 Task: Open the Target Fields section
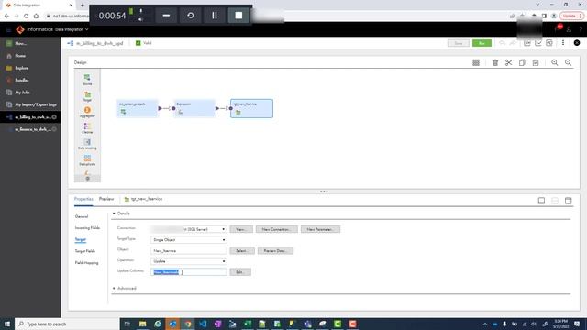[85, 251]
